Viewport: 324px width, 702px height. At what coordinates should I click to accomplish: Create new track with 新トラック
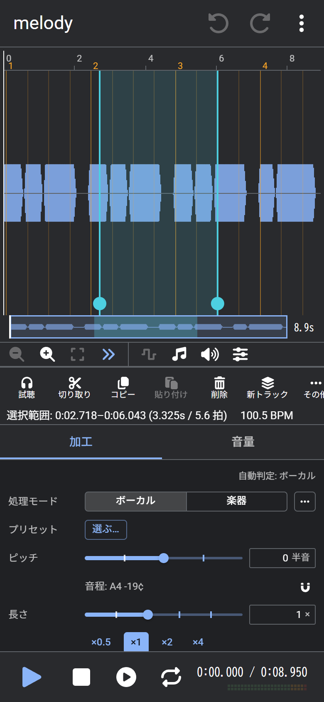click(x=268, y=388)
